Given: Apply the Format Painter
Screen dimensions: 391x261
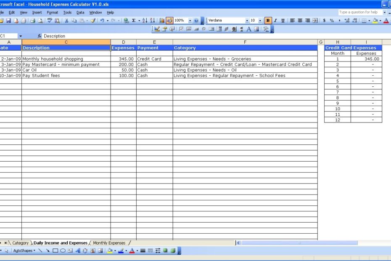Looking at the screenshot, I should [x=93, y=20].
